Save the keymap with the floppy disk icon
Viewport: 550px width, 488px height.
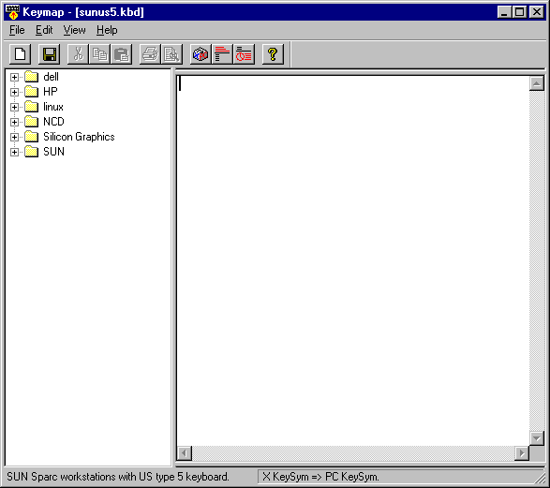pos(49,54)
